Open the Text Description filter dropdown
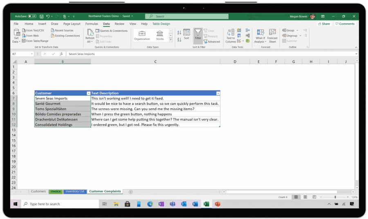The width and height of the screenshot is (368, 219). tap(218, 93)
